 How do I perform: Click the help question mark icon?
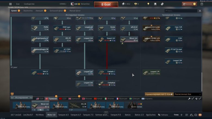click(x=202, y=4)
